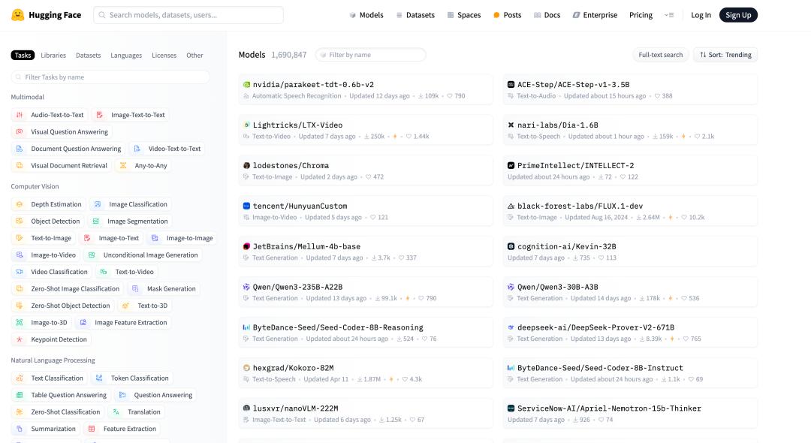Select the Unconditional Image Generation filter

[x=143, y=255]
